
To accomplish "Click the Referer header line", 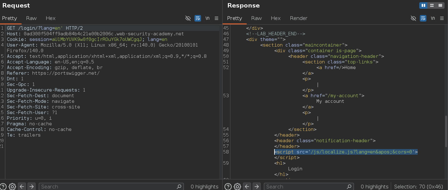I will [x=53, y=73].
